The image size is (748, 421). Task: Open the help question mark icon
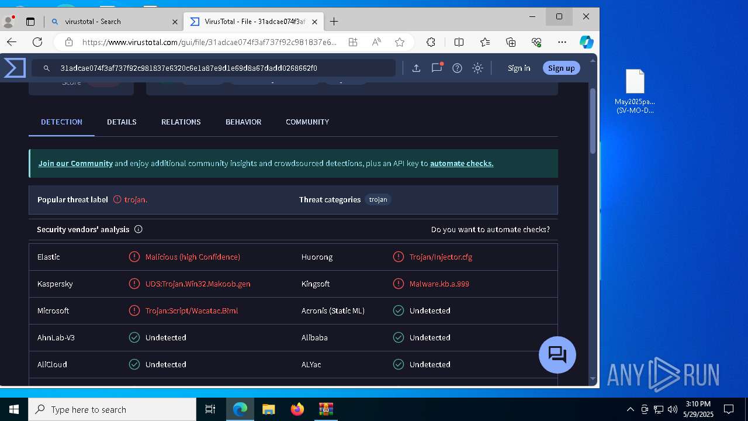point(457,68)
